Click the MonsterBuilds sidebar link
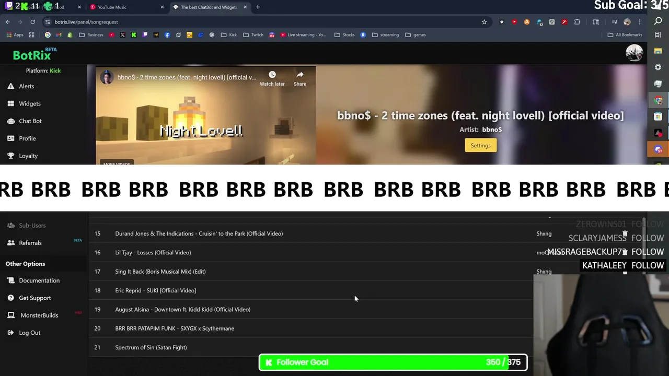 [39, 315]
